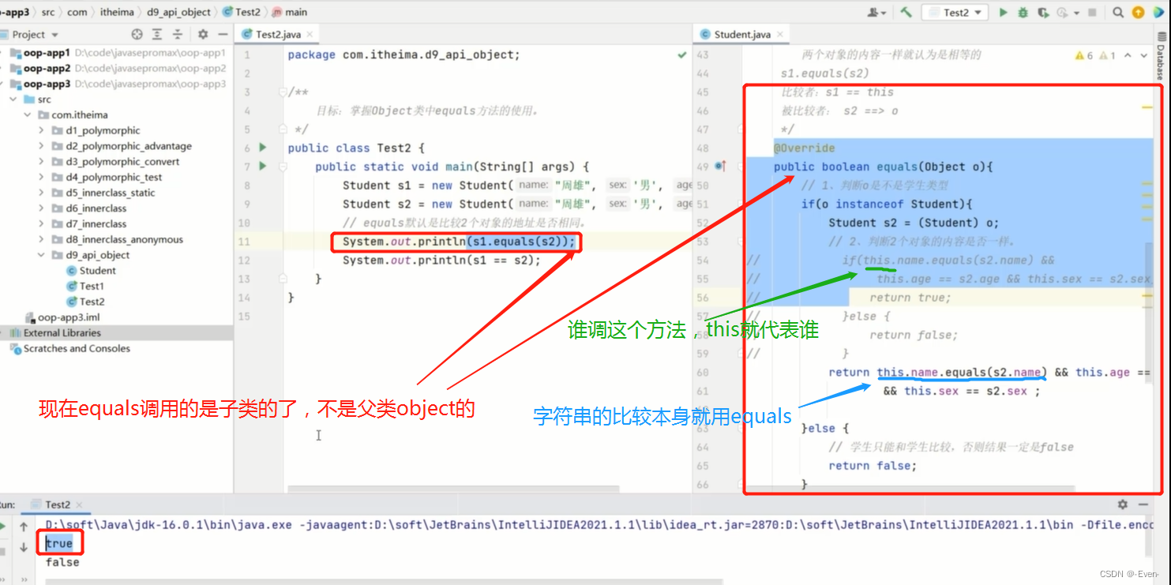Click run gutter arrow beside class Test2

click(264, 148)
